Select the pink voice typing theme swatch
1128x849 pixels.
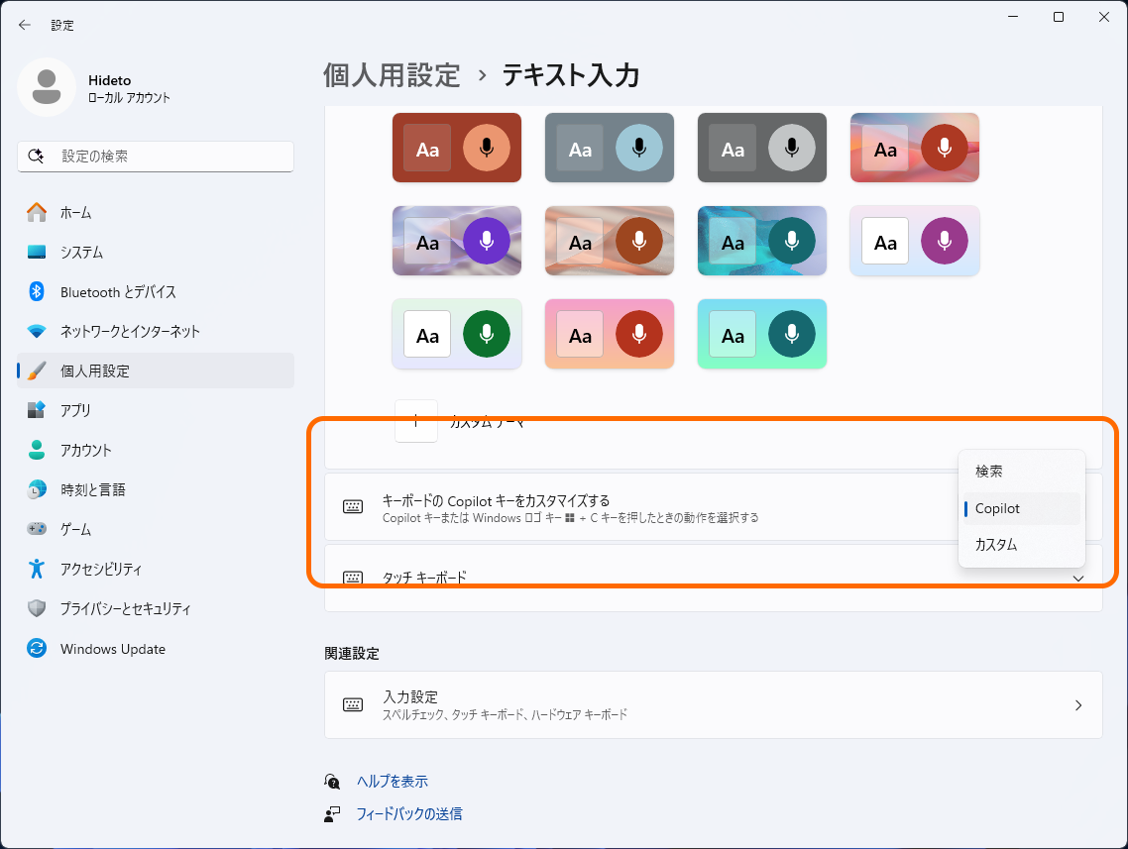610,334
